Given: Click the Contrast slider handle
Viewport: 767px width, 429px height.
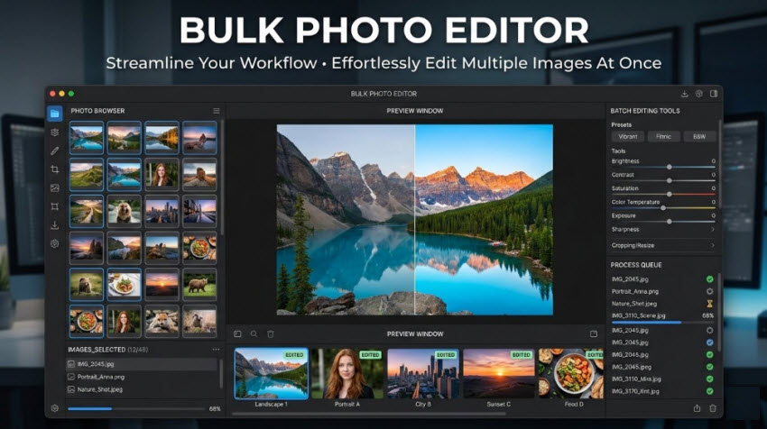Looking at the screenshot, I should [x=670, y=181].
